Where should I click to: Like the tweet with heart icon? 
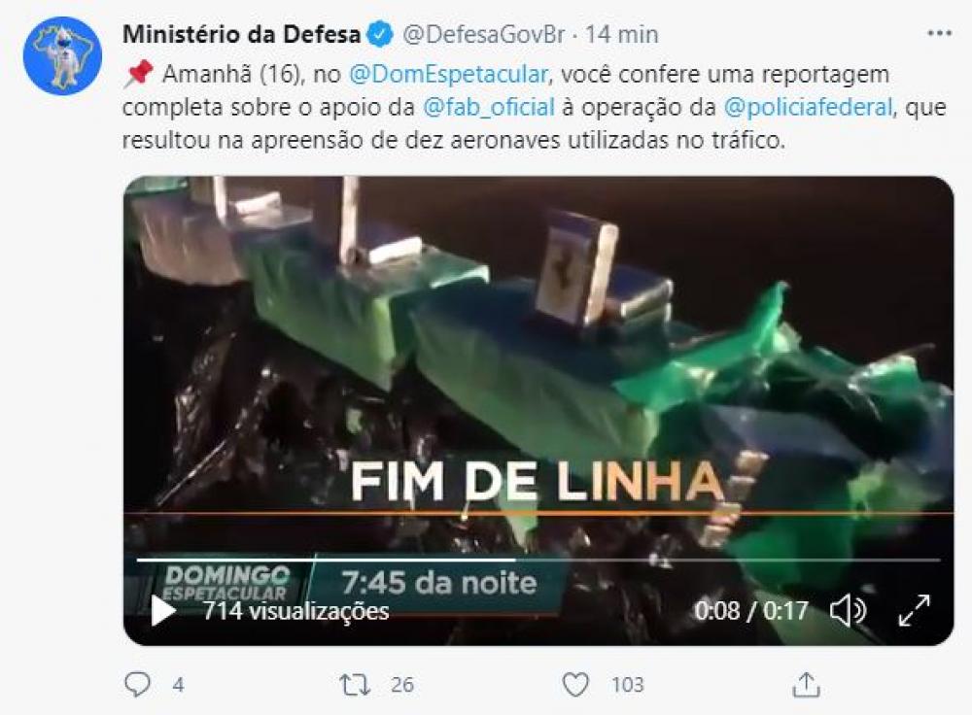point(575,685)
